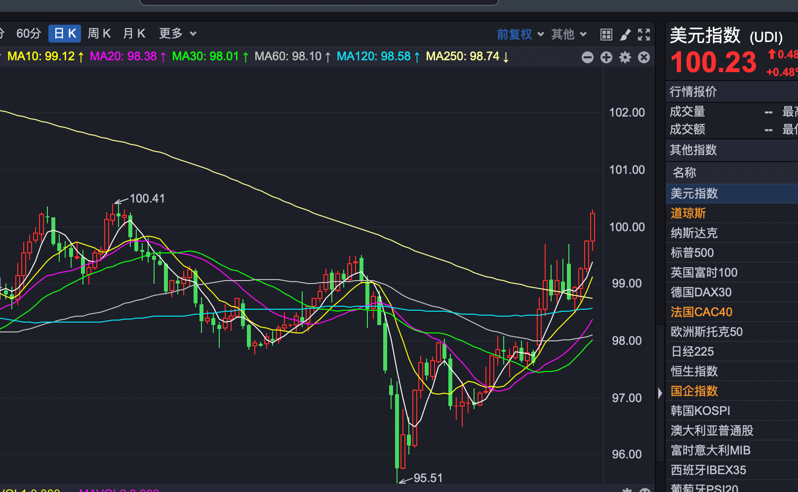Switch to 60分 chart period
The width and height of the screenshot is (798, 492).
click(29, 34)
